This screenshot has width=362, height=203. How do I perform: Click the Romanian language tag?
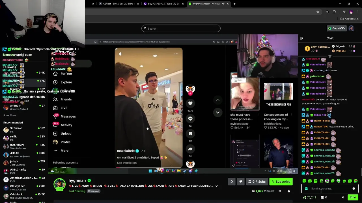[x=93, y=191]
